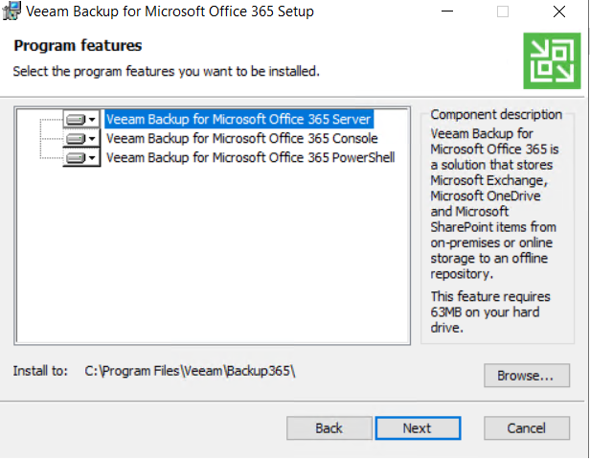Open the install-state dropdown arrow for the Server feature
This screenshot has width=590, height=461.
[x=92, y=120]
